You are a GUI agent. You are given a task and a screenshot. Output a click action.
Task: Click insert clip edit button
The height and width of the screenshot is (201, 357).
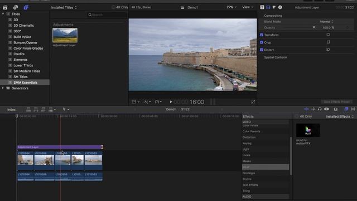pos(36,109)
